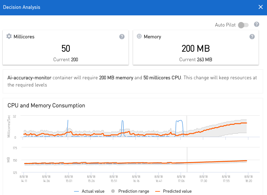Click the gray Prediction range legend circle
Viewport: 267px width, 195px height.
coord(113,191)
